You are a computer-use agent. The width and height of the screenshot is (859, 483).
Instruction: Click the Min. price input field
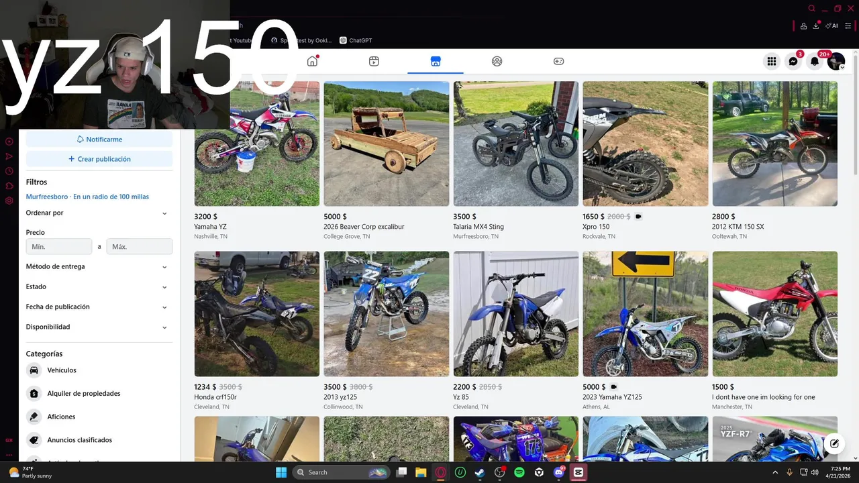[59, 246]
